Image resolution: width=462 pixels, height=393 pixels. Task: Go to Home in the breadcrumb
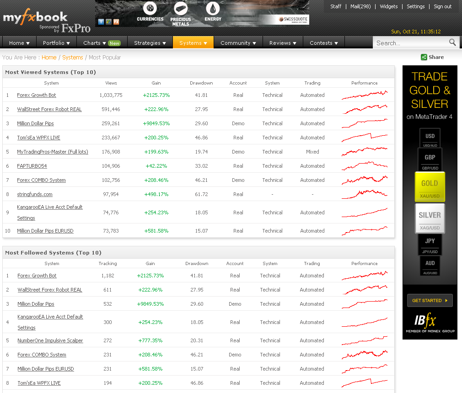tap(49, 58)
